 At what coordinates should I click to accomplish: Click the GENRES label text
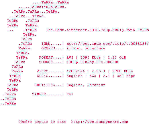click(x=48, y=48)
